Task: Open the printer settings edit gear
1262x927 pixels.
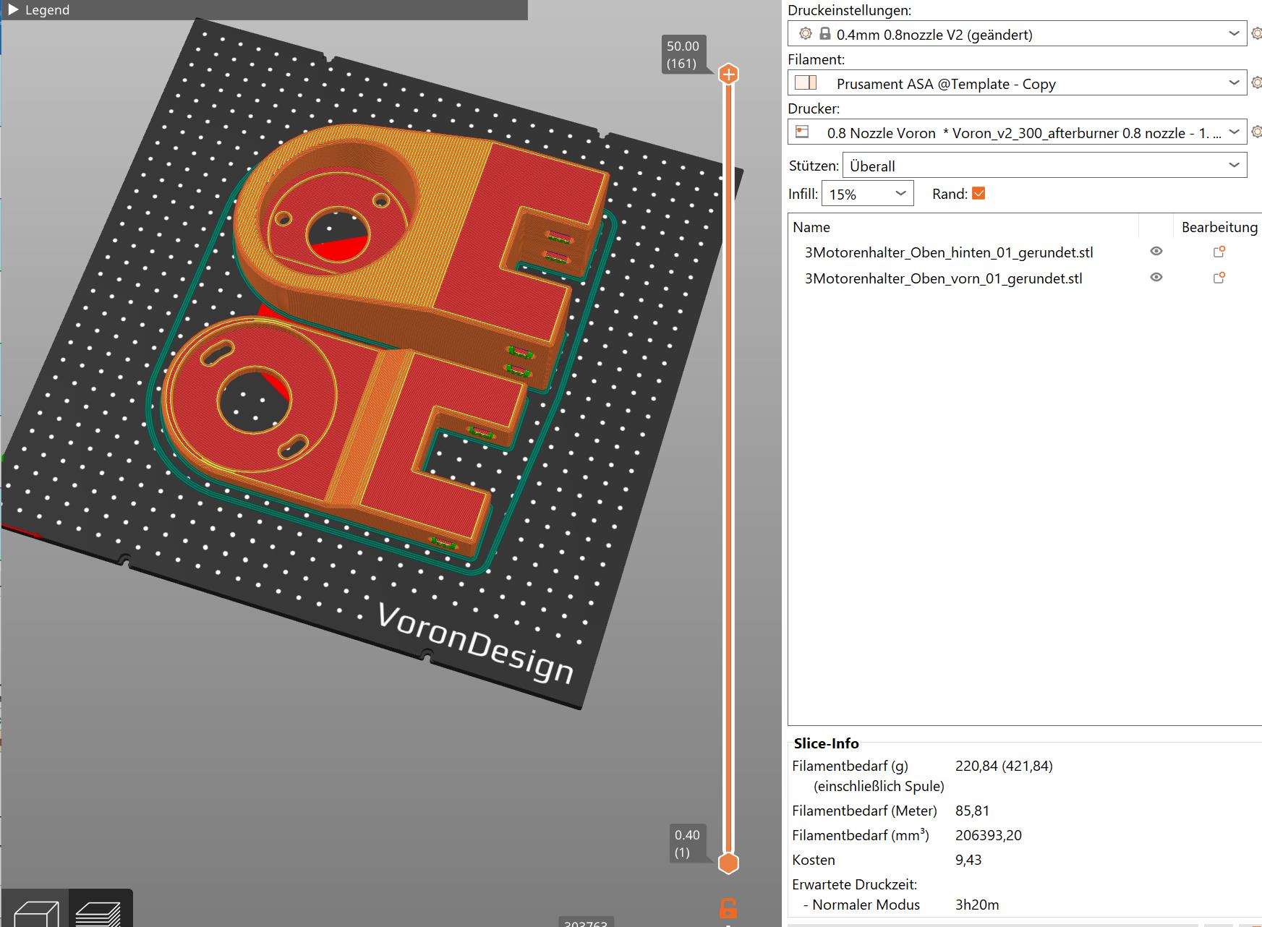Action: point(1257,132)
